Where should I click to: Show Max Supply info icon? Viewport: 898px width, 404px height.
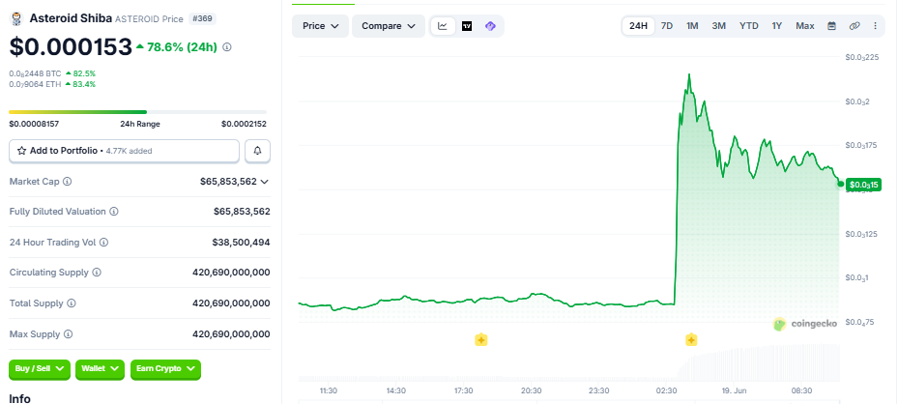(x=69, y=334)
